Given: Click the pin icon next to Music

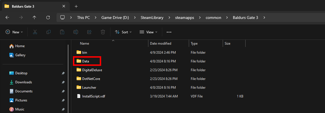Looking at the screenshot, I should (x=63, y=109).
